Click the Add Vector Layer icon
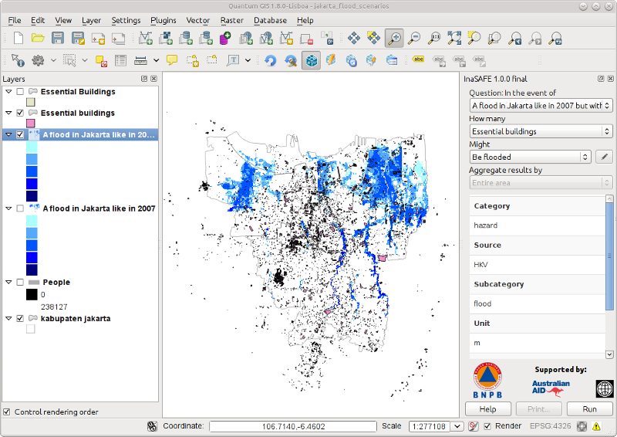617x437 pixels. coord(146,39)
